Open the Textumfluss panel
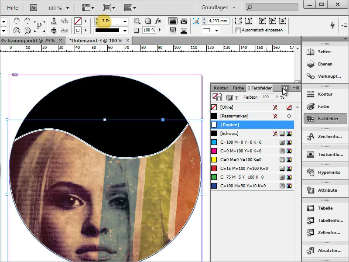Image resolution: width=349 pixels, height=262 pixels. (x=325, y=154)
